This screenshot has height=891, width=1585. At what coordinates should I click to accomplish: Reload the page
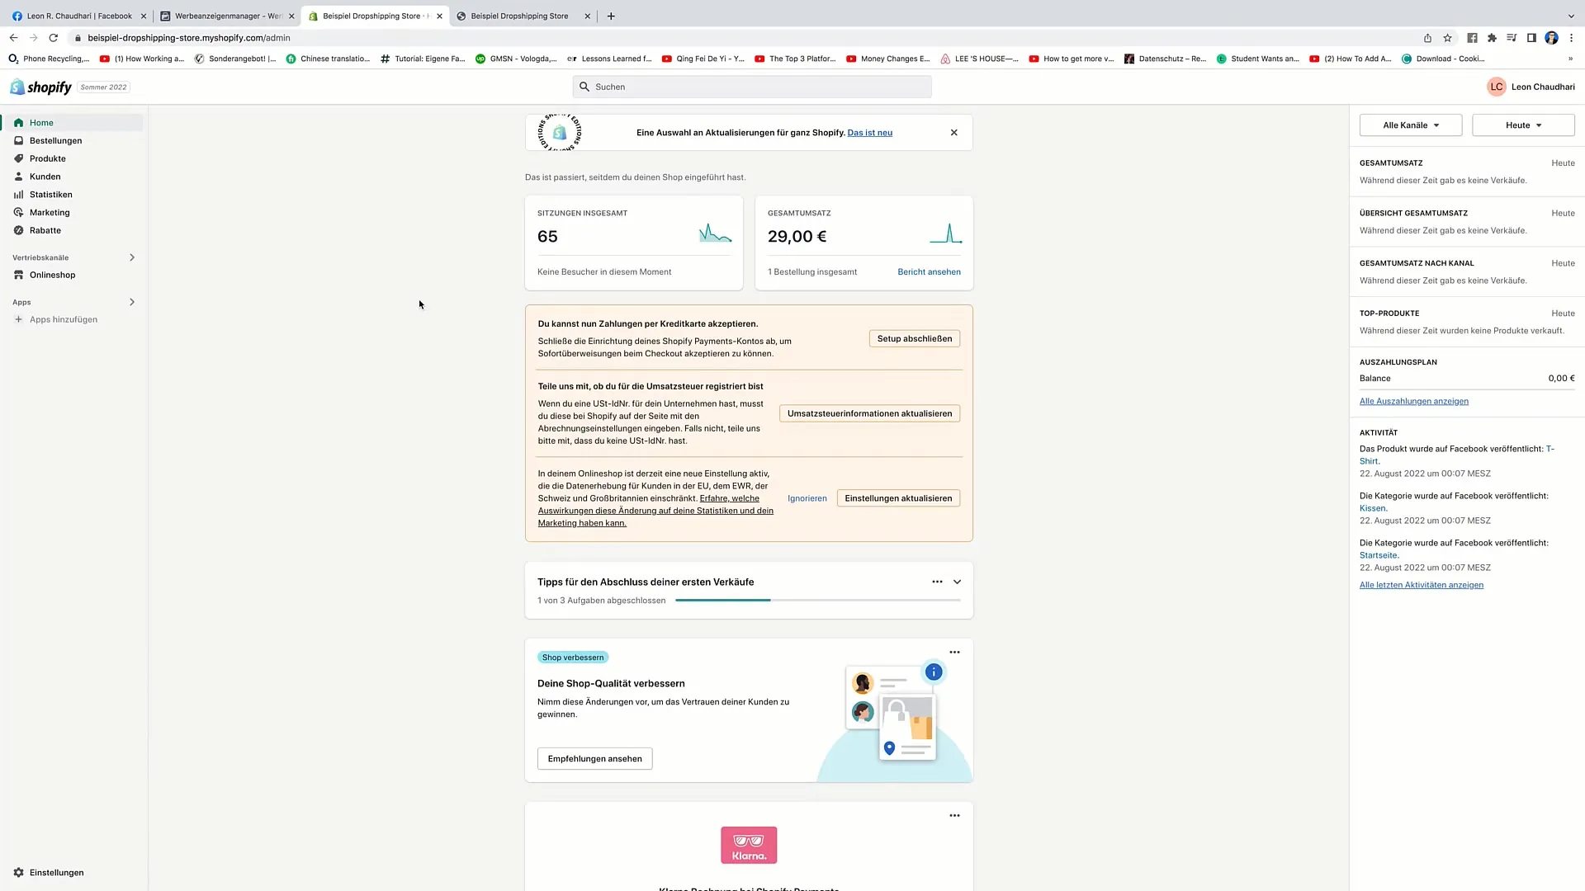54,38
